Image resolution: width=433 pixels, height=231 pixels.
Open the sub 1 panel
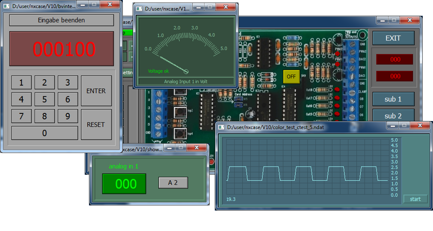click(393, 99)
